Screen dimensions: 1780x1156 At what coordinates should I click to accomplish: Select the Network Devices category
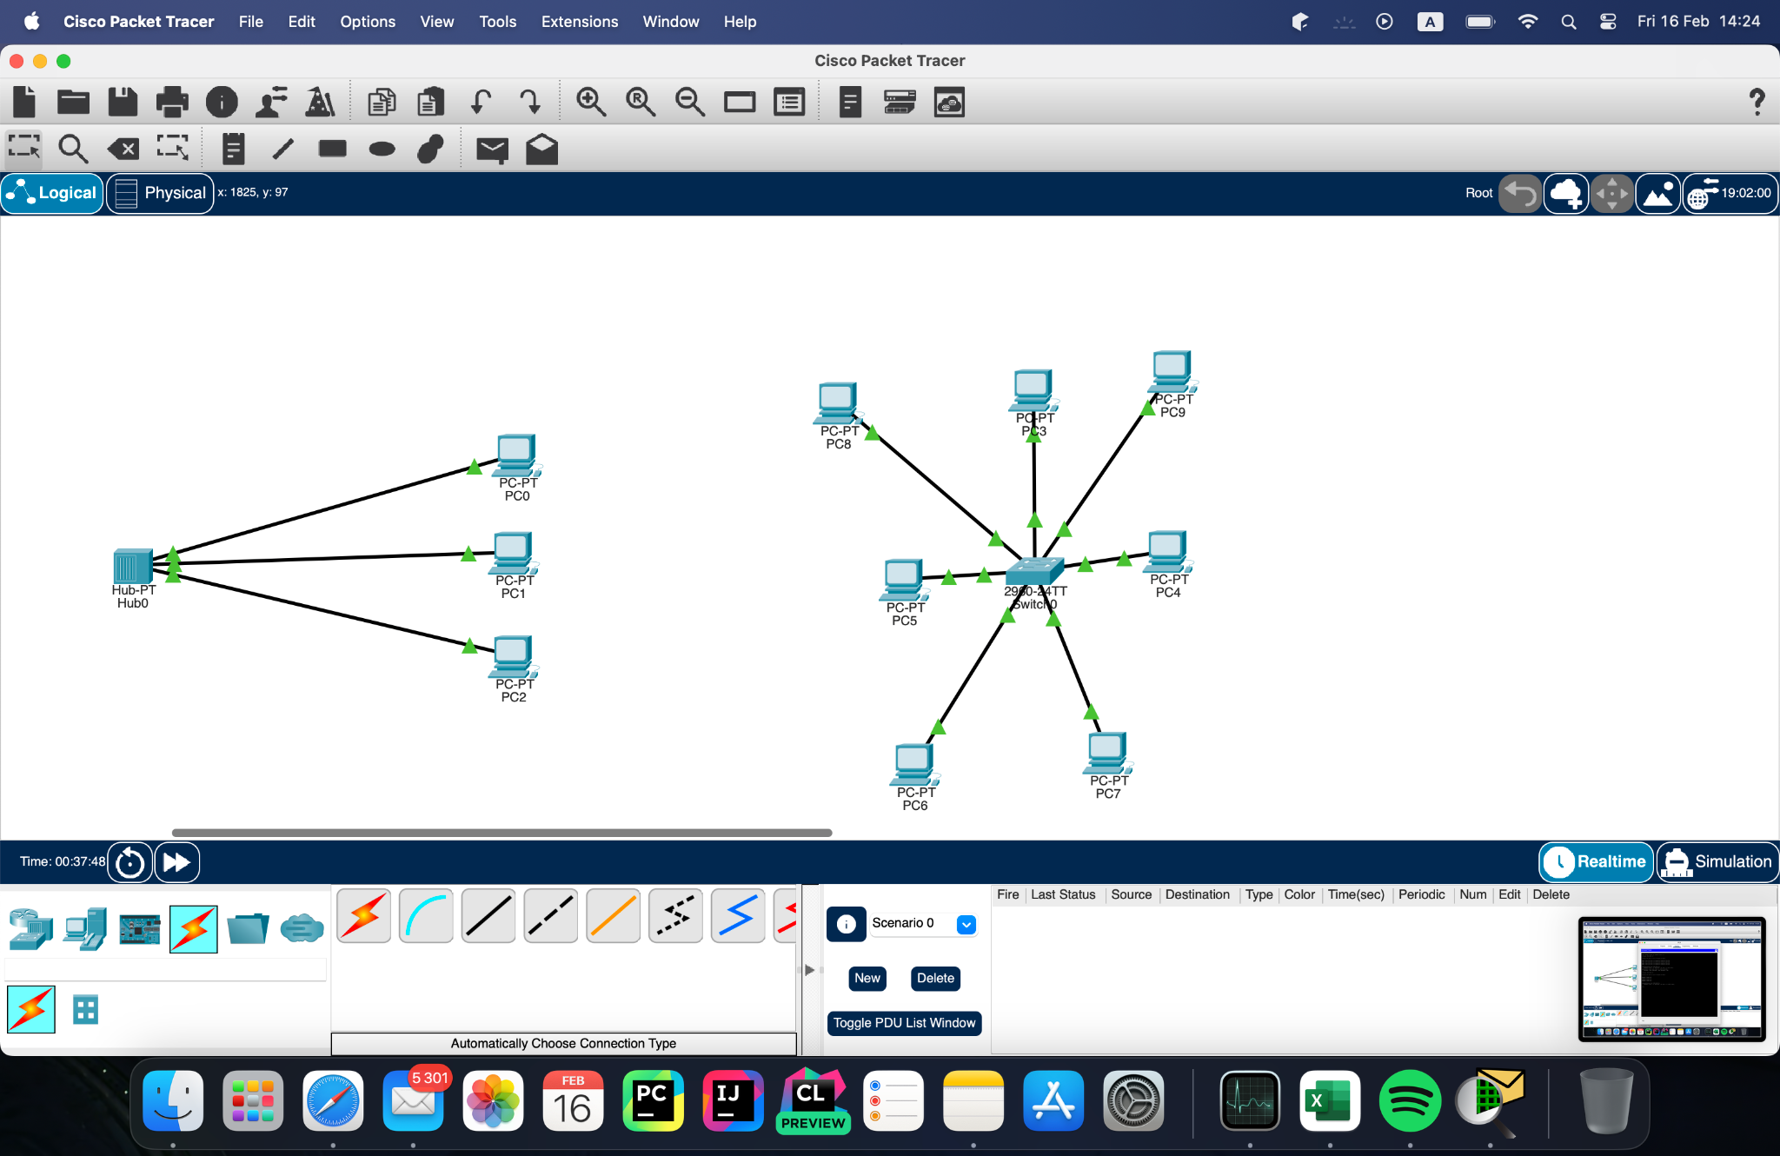[30, 928]
